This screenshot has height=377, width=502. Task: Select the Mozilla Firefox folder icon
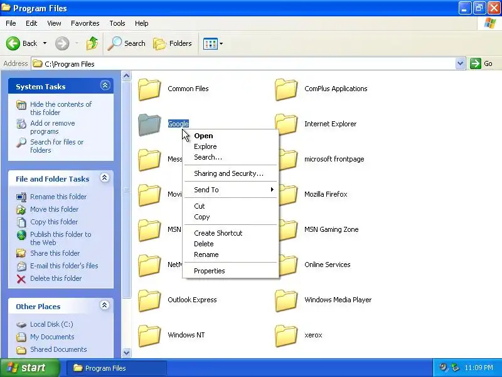click(287, 195)
